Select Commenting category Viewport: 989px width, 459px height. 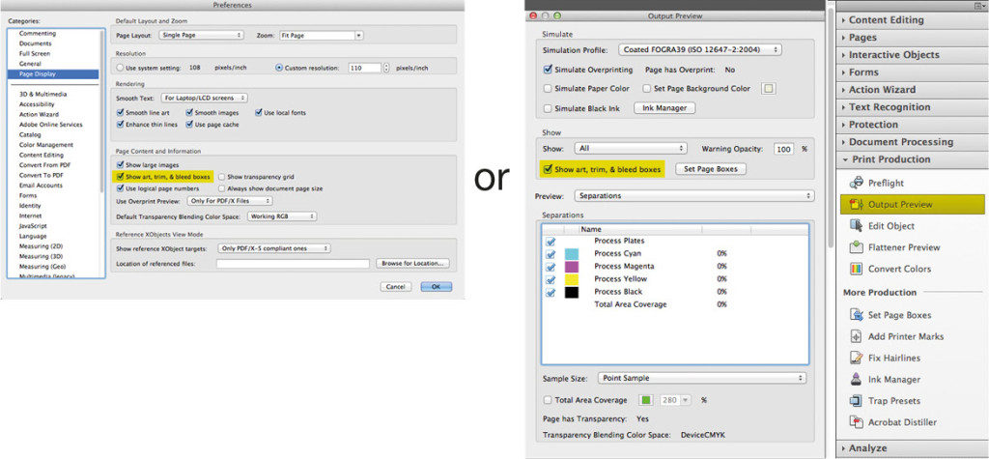[38, 34]
